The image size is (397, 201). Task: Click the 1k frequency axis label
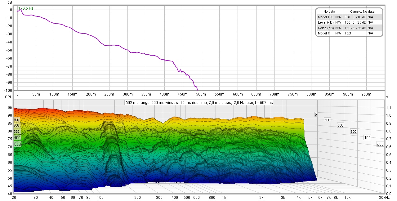point(224,198)
